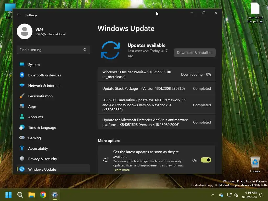
Task: Select 2023-09 Cumulative Update .NET row
Action: point(157,105)
